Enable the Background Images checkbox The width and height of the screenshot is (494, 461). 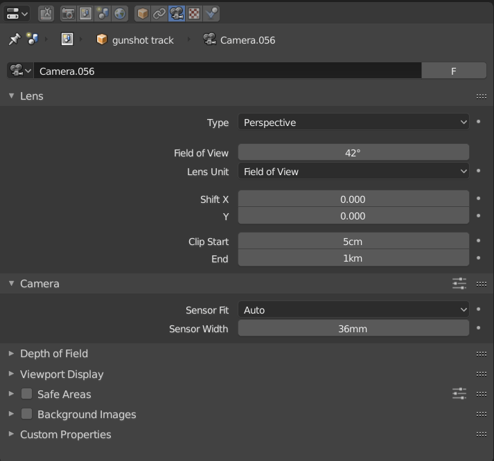pos(26,414)
